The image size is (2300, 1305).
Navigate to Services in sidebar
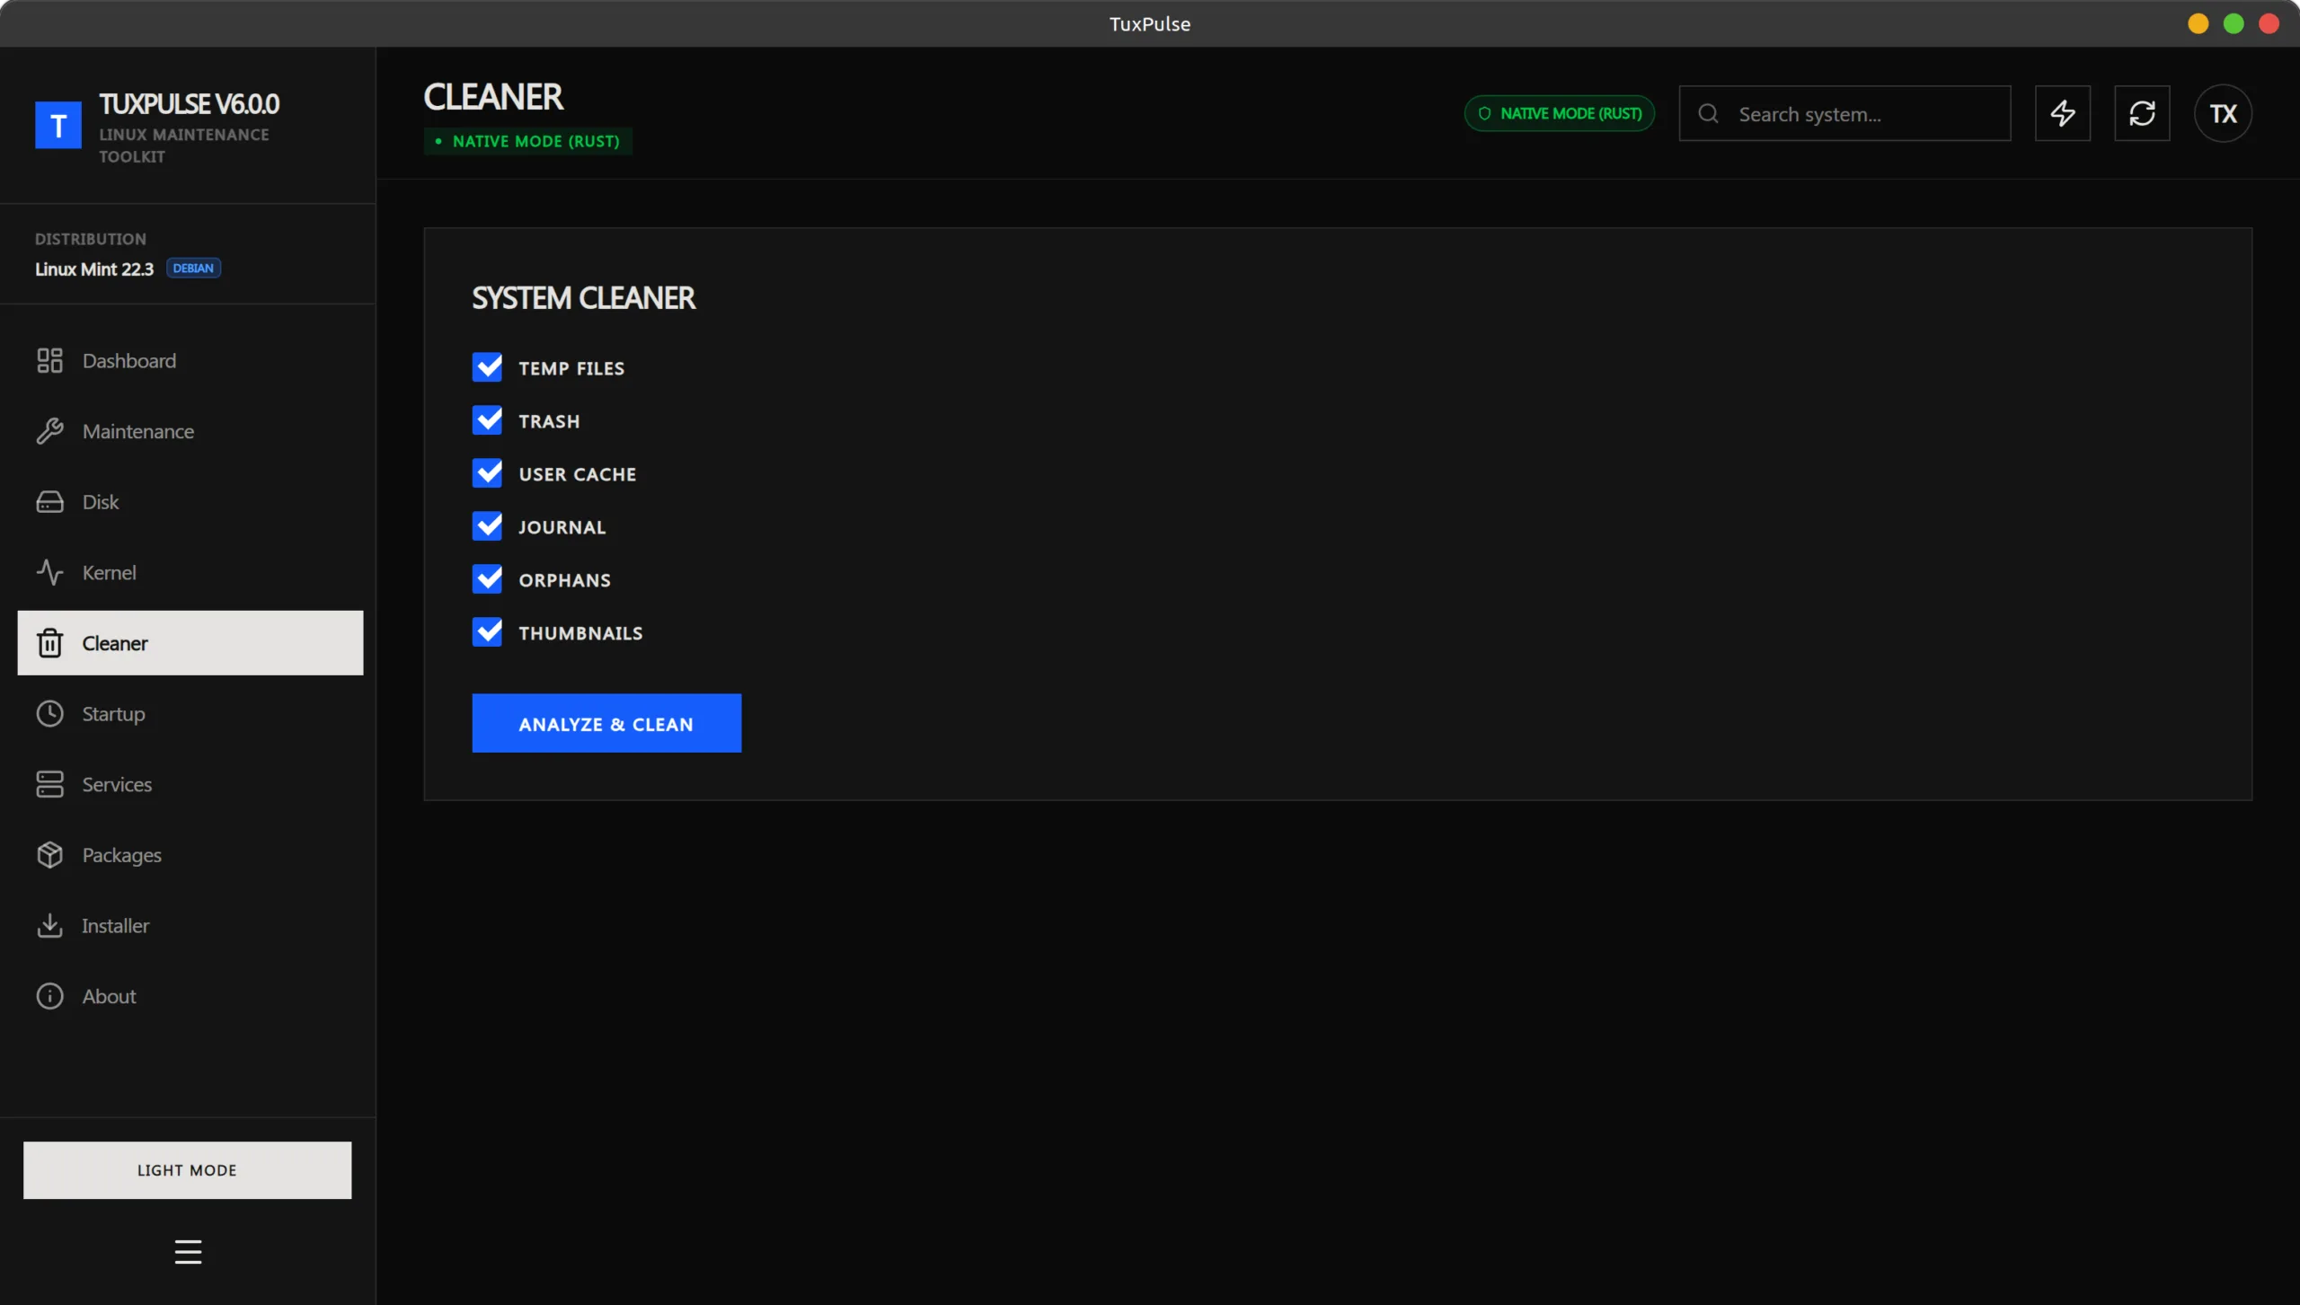[x=117, y=785]
